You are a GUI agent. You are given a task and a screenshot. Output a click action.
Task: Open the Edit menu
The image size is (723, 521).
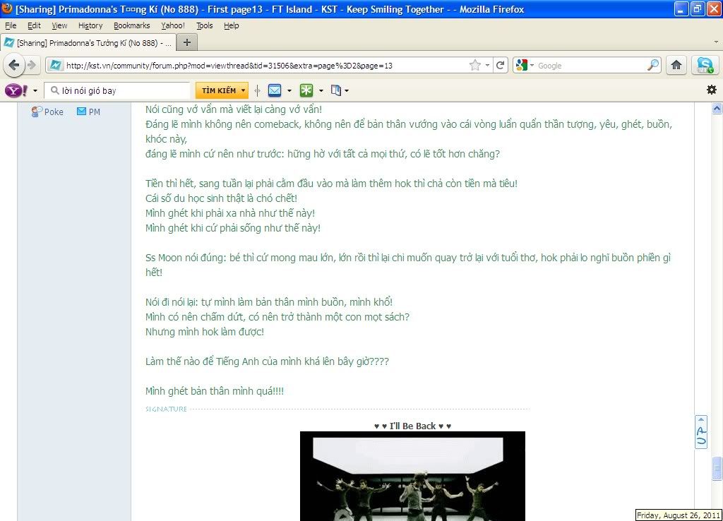point(34,25)
